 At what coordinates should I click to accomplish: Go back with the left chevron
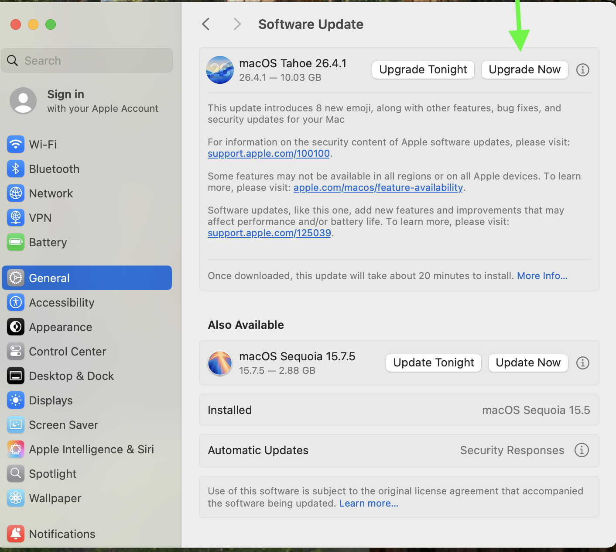[x=206, y=24]
